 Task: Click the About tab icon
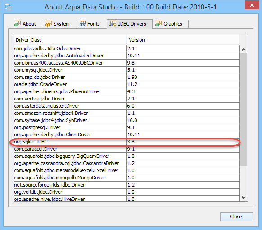(x=18, y=24)
